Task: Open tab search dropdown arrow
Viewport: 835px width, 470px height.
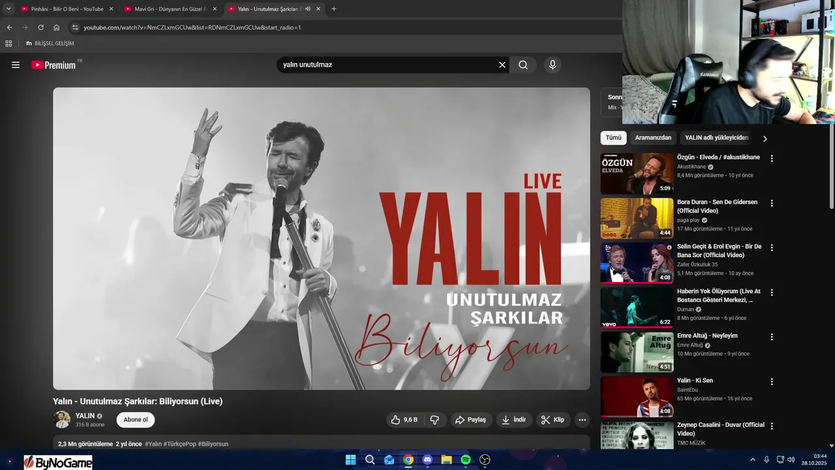Action: (x=8, y=9)
